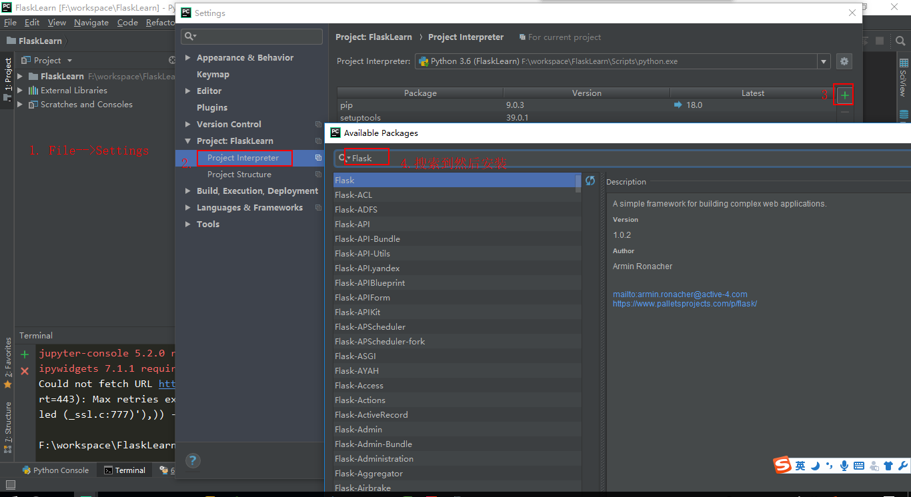The width and height of the screenshot is (911, 497).
Task: Open the 1: Project tool window tab
Action: [8, 79]
